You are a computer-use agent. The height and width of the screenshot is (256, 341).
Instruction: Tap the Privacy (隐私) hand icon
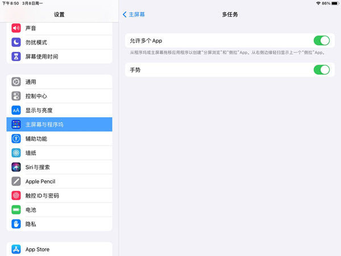pos(16,224)
